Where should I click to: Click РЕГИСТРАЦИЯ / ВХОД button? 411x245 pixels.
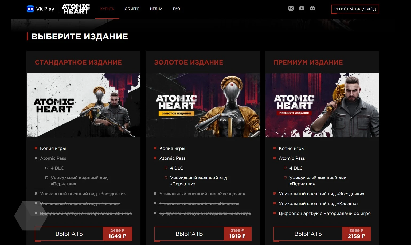(x=355, y=9)
